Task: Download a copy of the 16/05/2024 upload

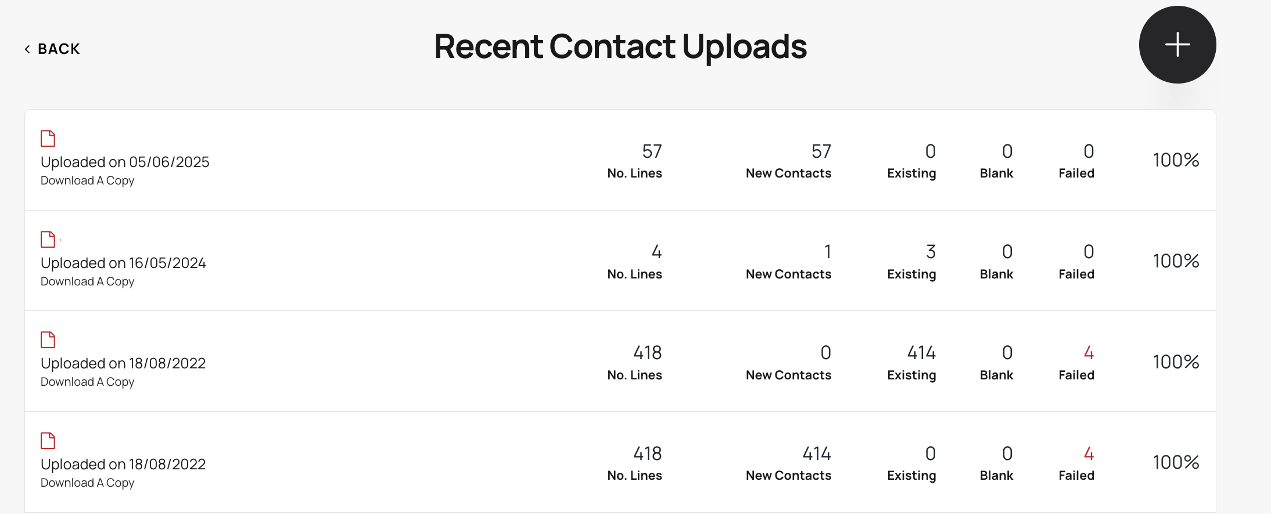Action: [87, 281]
